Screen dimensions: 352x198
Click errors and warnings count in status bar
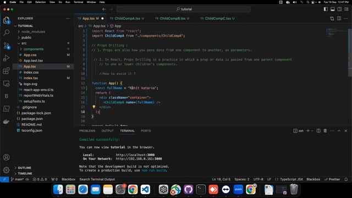click(40, 179)
